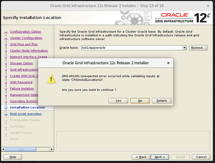Click the Next button
Screen dimensions: 215x163
click(x=160, y=157)
